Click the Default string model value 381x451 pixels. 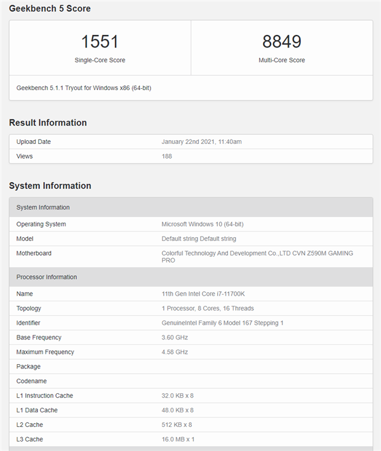[199, 239]
